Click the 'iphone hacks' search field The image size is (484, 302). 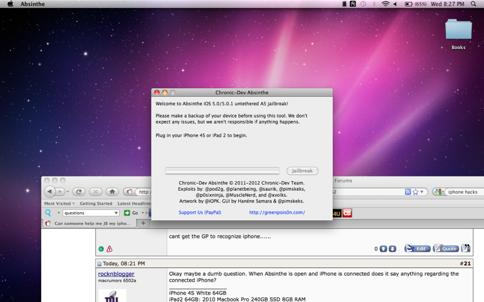(465, 192)
